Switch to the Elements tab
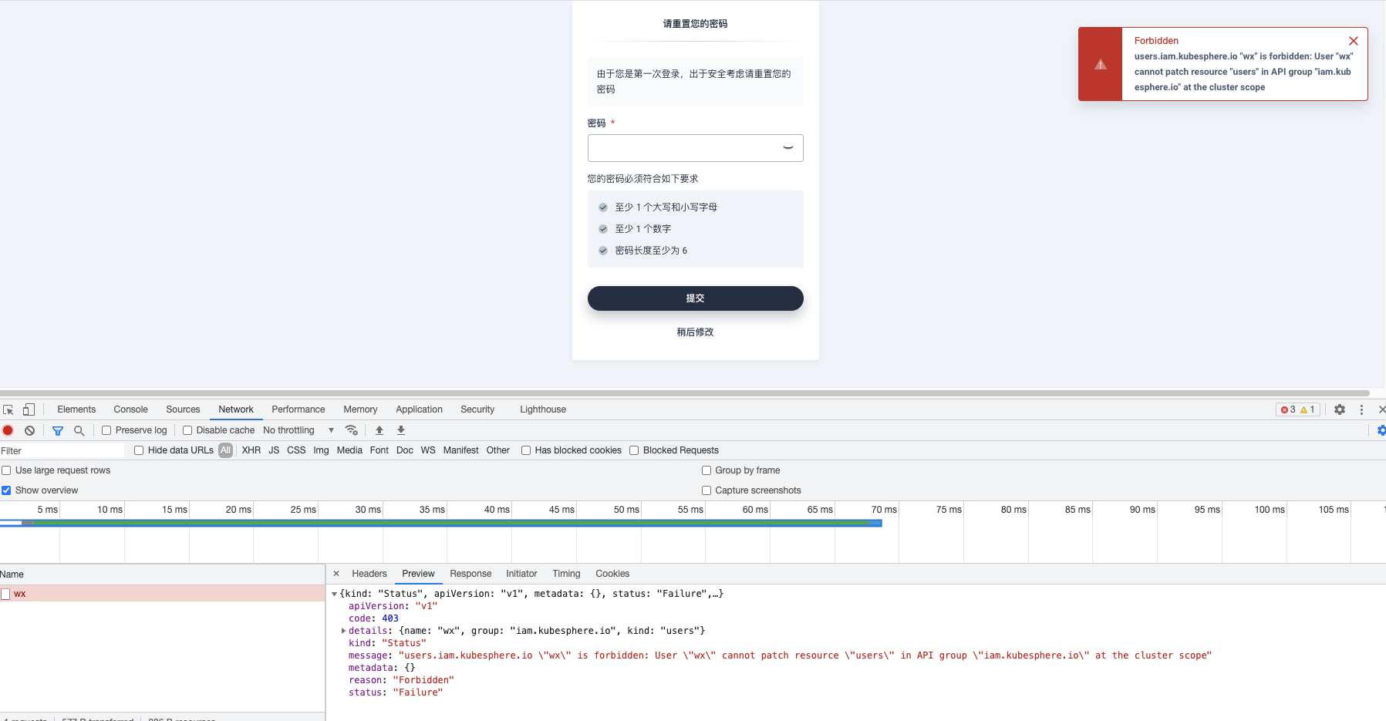Screen dimensions: 1386x721 (x=76, y=409)
